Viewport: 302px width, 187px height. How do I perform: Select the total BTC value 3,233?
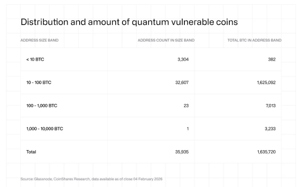(x=270, y=129)
